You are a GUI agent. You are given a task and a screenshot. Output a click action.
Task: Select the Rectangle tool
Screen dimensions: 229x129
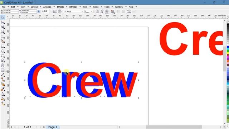[3, 46]
